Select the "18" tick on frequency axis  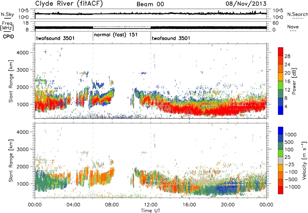pos(26,23)
